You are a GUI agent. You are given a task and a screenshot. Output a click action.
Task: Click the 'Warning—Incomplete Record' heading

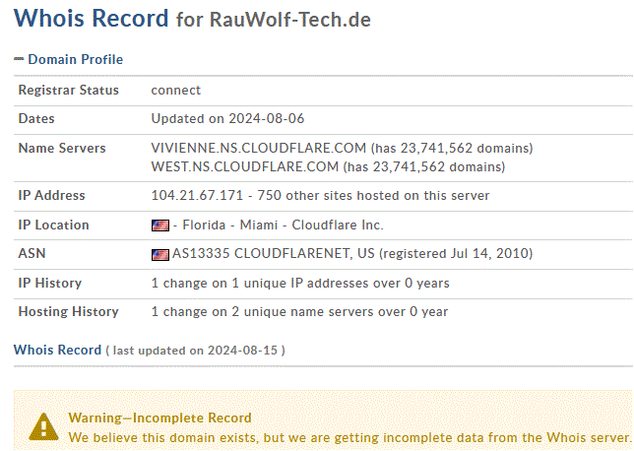(x=159, y=418)
